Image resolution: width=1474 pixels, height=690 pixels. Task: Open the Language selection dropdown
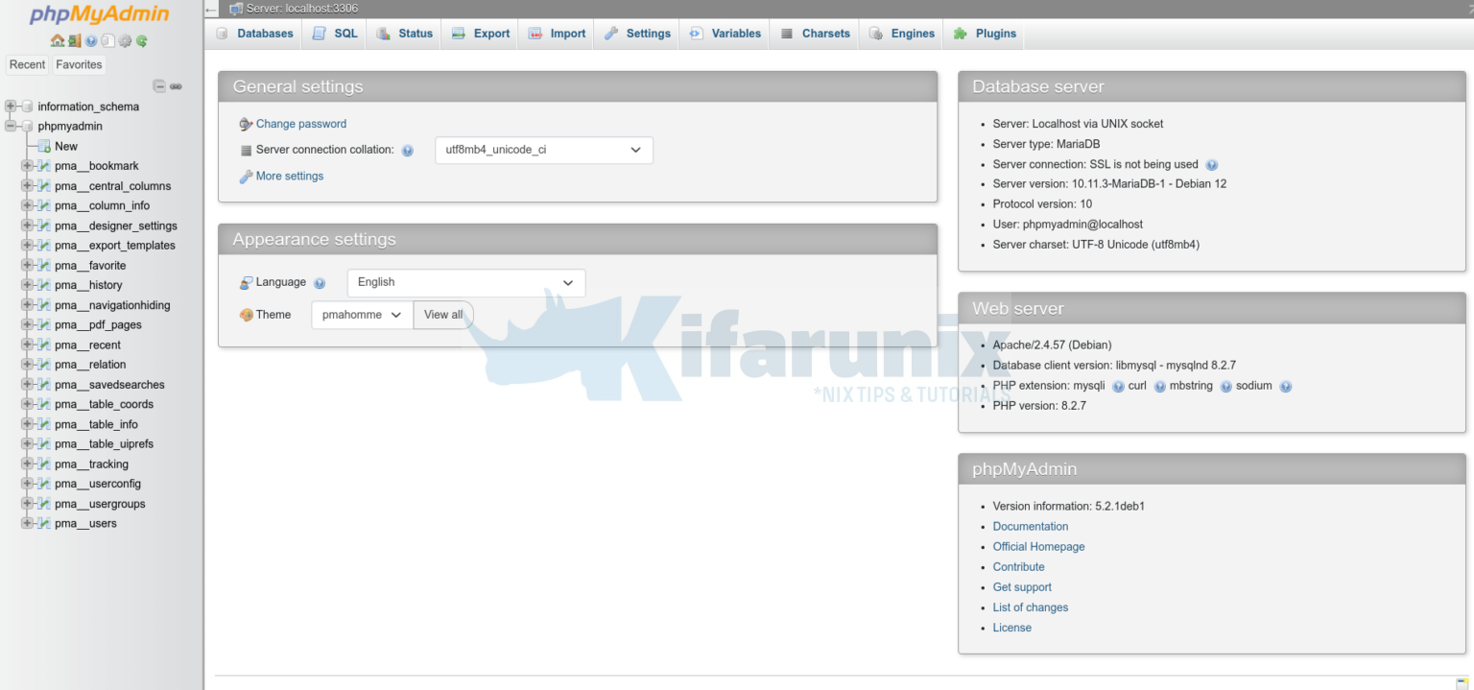click(464, 282)
